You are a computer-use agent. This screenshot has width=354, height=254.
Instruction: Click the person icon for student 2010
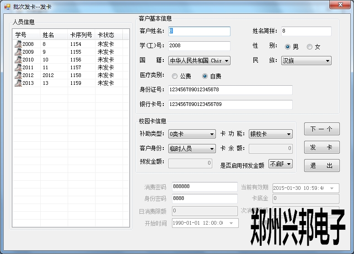pos(18,60)
